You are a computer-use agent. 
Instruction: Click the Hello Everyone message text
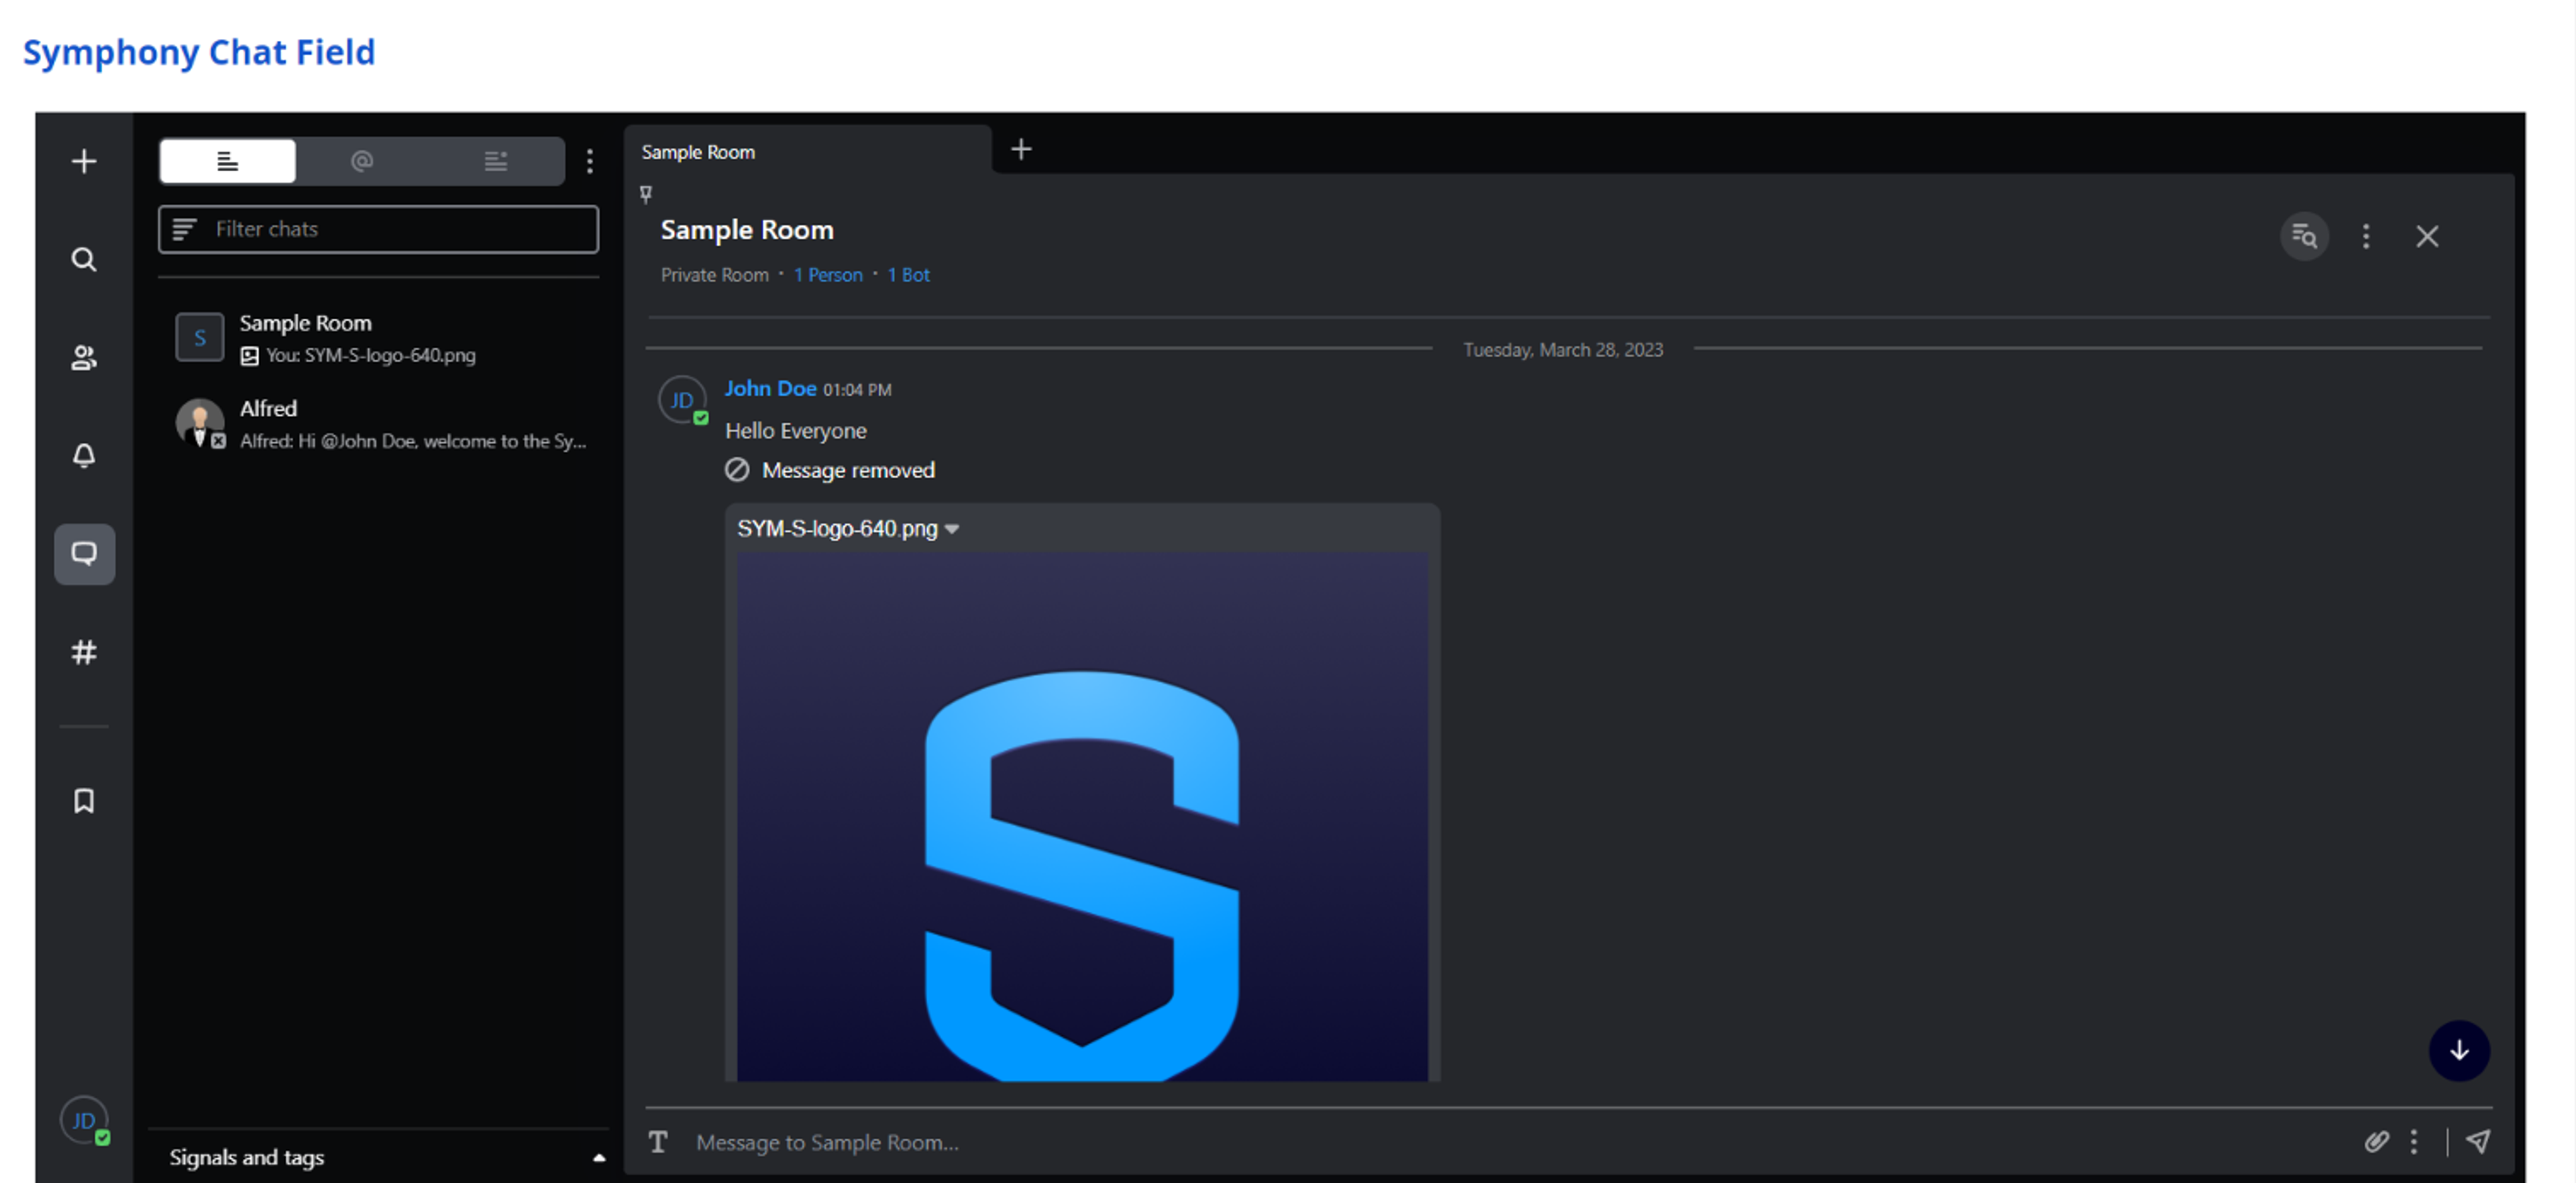coord(796,431)
